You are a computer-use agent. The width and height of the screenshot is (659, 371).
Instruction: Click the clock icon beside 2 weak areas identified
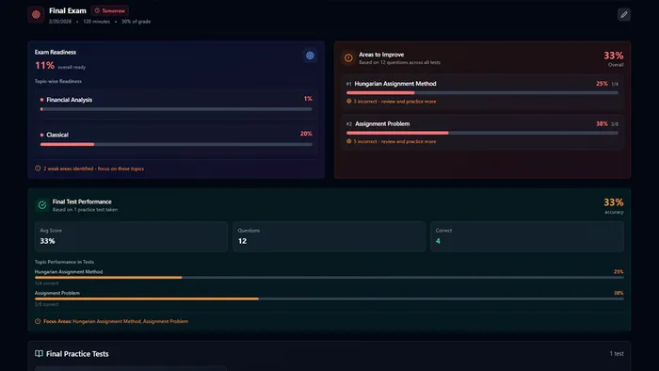(x=38, y=168)
